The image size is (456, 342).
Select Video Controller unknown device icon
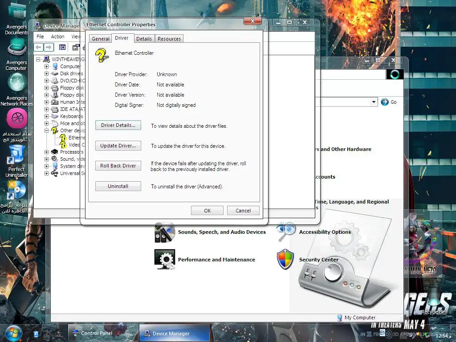(x=63, y=145)
